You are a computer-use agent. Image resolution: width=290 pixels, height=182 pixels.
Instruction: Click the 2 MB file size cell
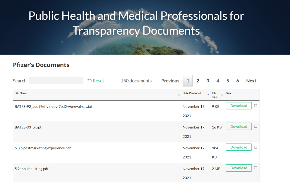click(216, 169)
